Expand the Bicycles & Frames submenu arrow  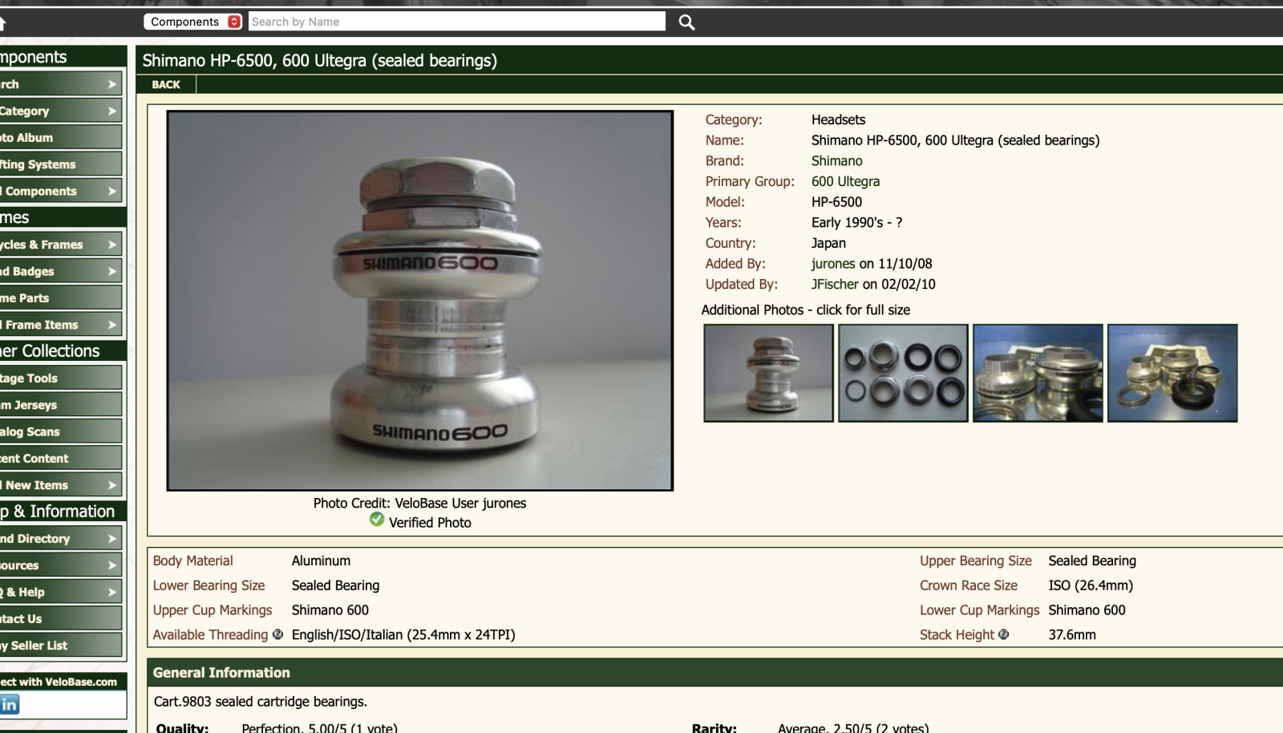pos(111,245)
